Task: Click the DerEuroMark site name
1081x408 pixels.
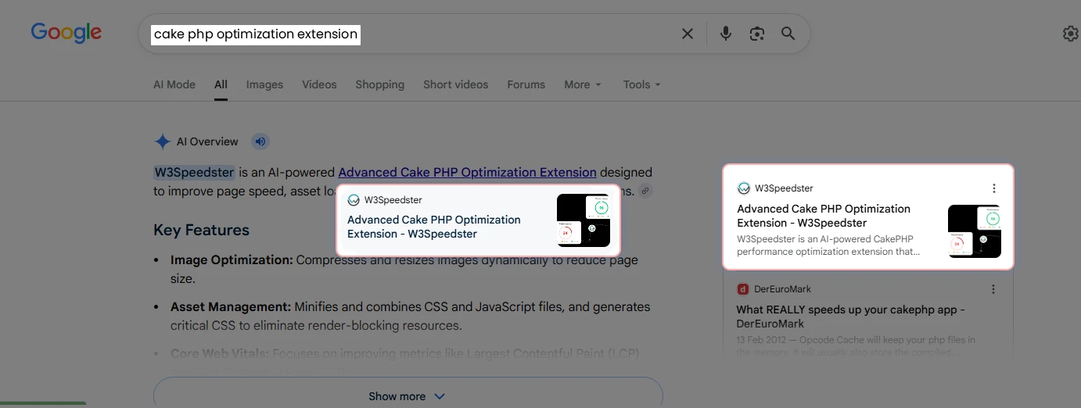Action: [783, 289]
